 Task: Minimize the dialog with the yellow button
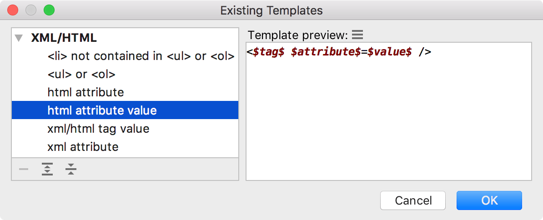coord(31,10)
